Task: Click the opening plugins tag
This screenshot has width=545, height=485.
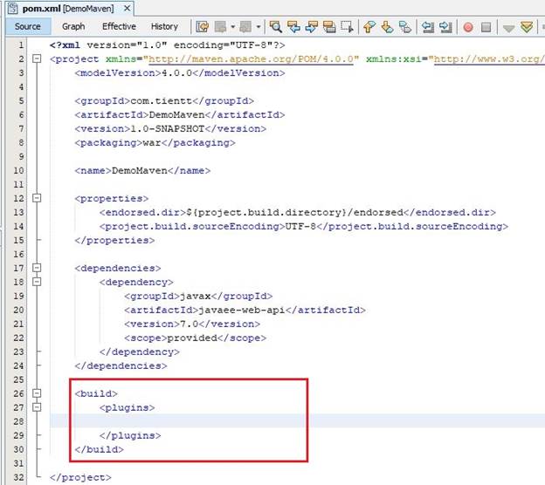Action: [x=127, y=407]
